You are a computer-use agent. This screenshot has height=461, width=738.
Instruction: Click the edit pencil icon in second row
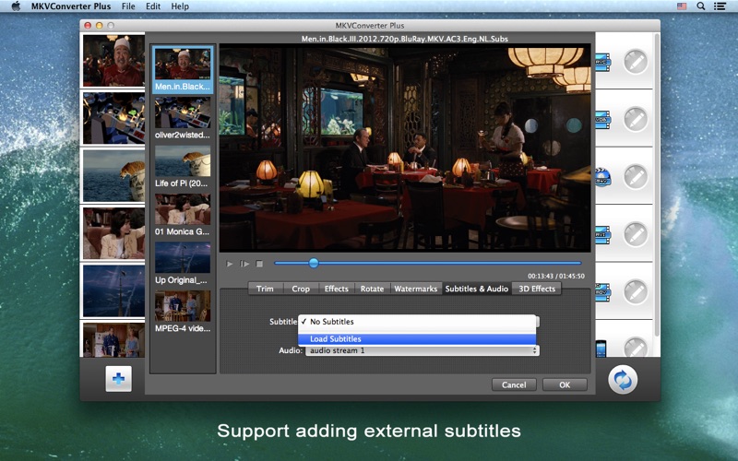point(636,120)
